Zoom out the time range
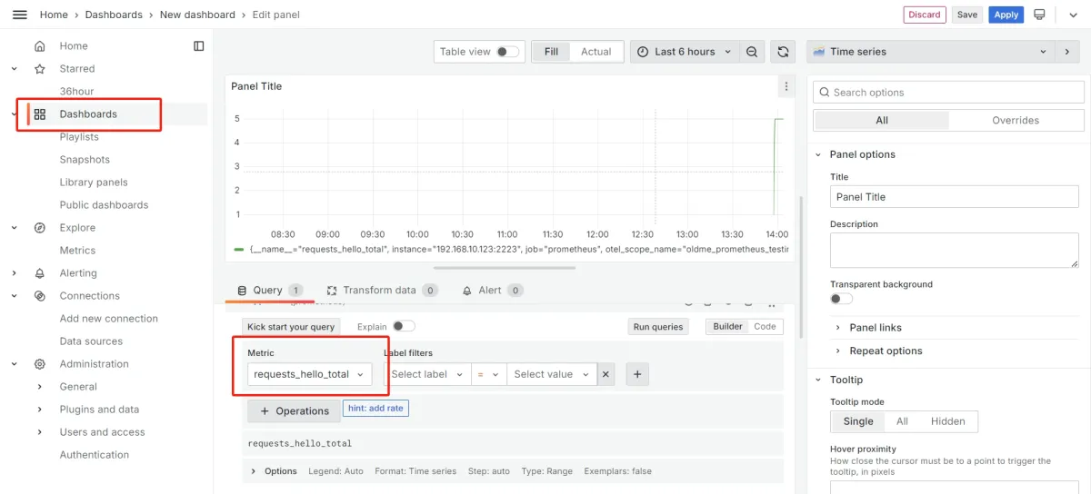The height and width of the screenshot is (494, 1091). click(x=752, y=52)
